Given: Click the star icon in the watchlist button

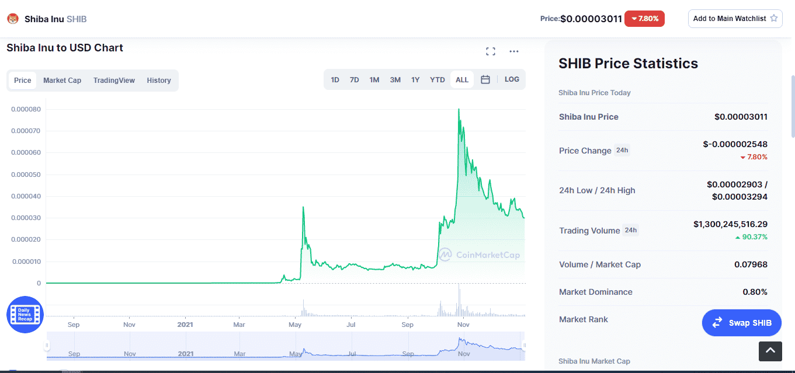Looking at the screenshot, I should tap(774, 18).
